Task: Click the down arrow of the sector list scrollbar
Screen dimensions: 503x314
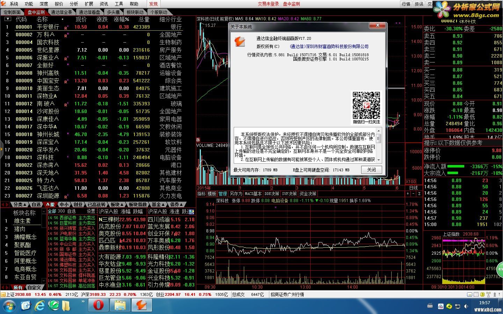Action: [x=44, y=281]
